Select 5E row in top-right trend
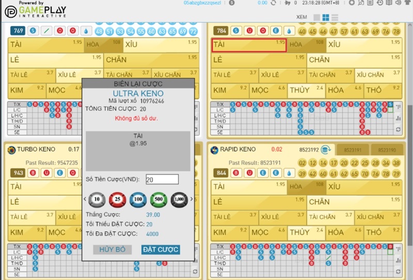Image resolution: width=413 pixels, height=280 pixels. click(x=220, y=133)
